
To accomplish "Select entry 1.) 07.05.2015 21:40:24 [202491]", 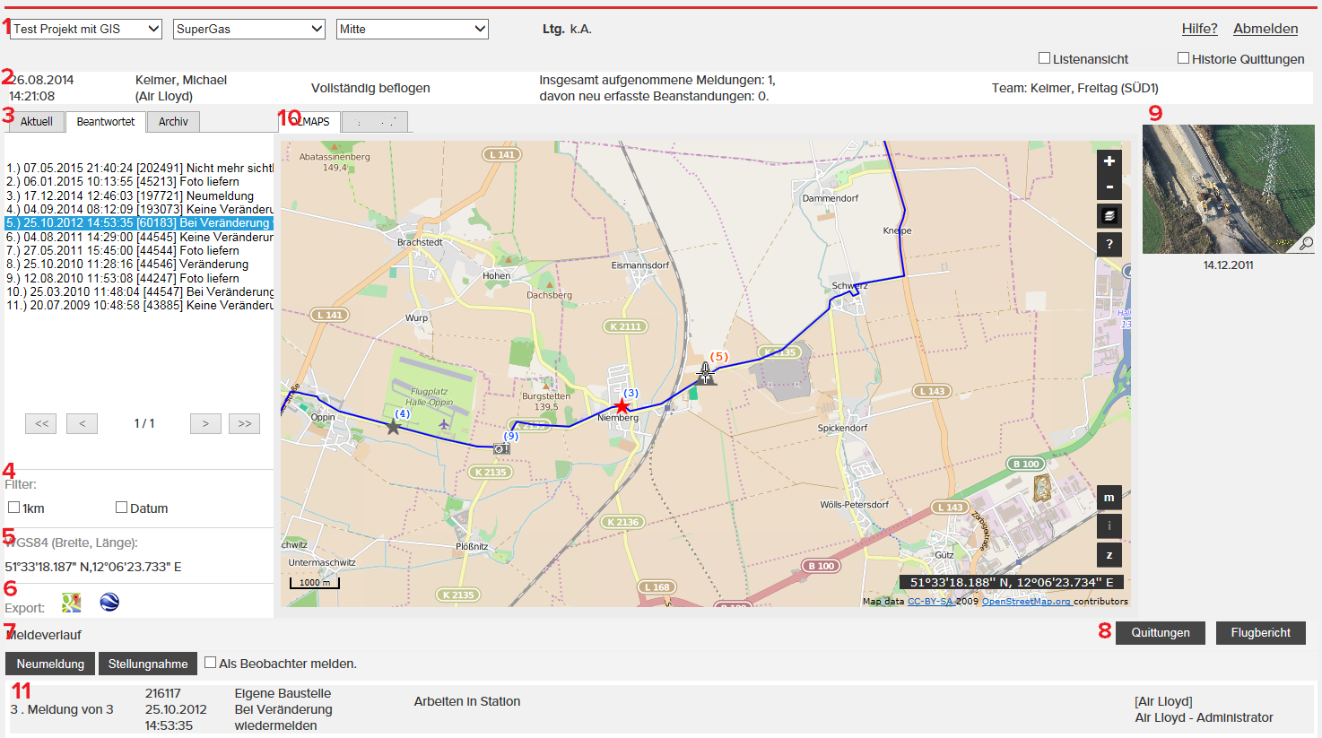I will (139, 168).
